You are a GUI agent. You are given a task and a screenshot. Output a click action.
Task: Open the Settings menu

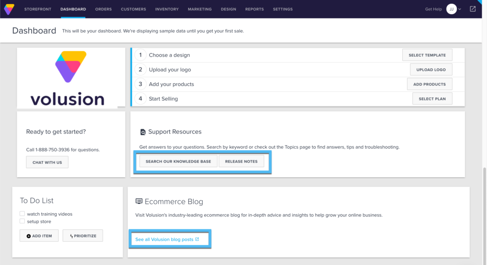282,9
